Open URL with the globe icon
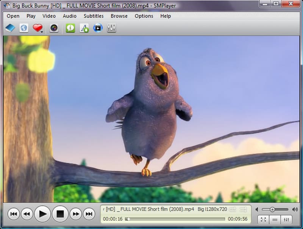 pyautogui.click(x=24, y=28)
